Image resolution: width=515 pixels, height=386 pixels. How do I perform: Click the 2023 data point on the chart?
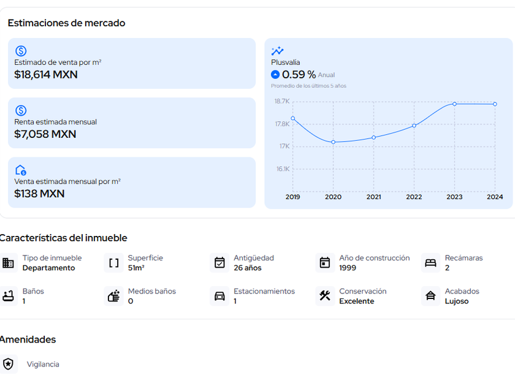click(x=454, y=104)
